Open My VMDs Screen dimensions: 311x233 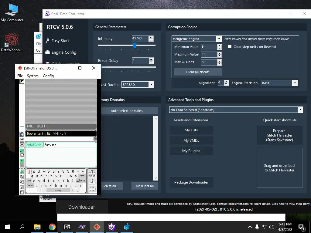191,140
